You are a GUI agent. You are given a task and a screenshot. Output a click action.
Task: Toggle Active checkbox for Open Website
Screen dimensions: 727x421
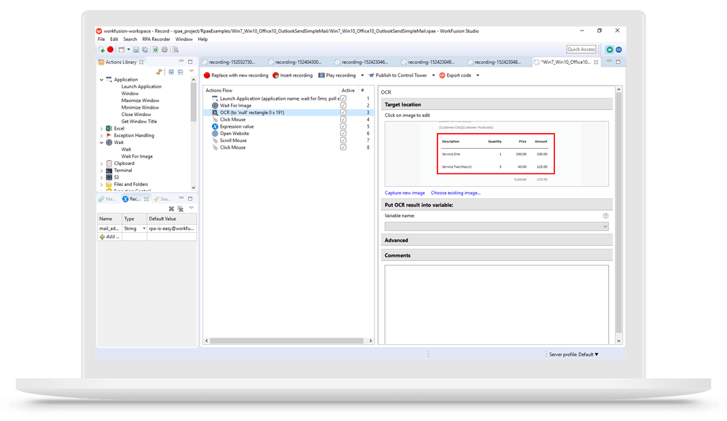pos(344,133)
